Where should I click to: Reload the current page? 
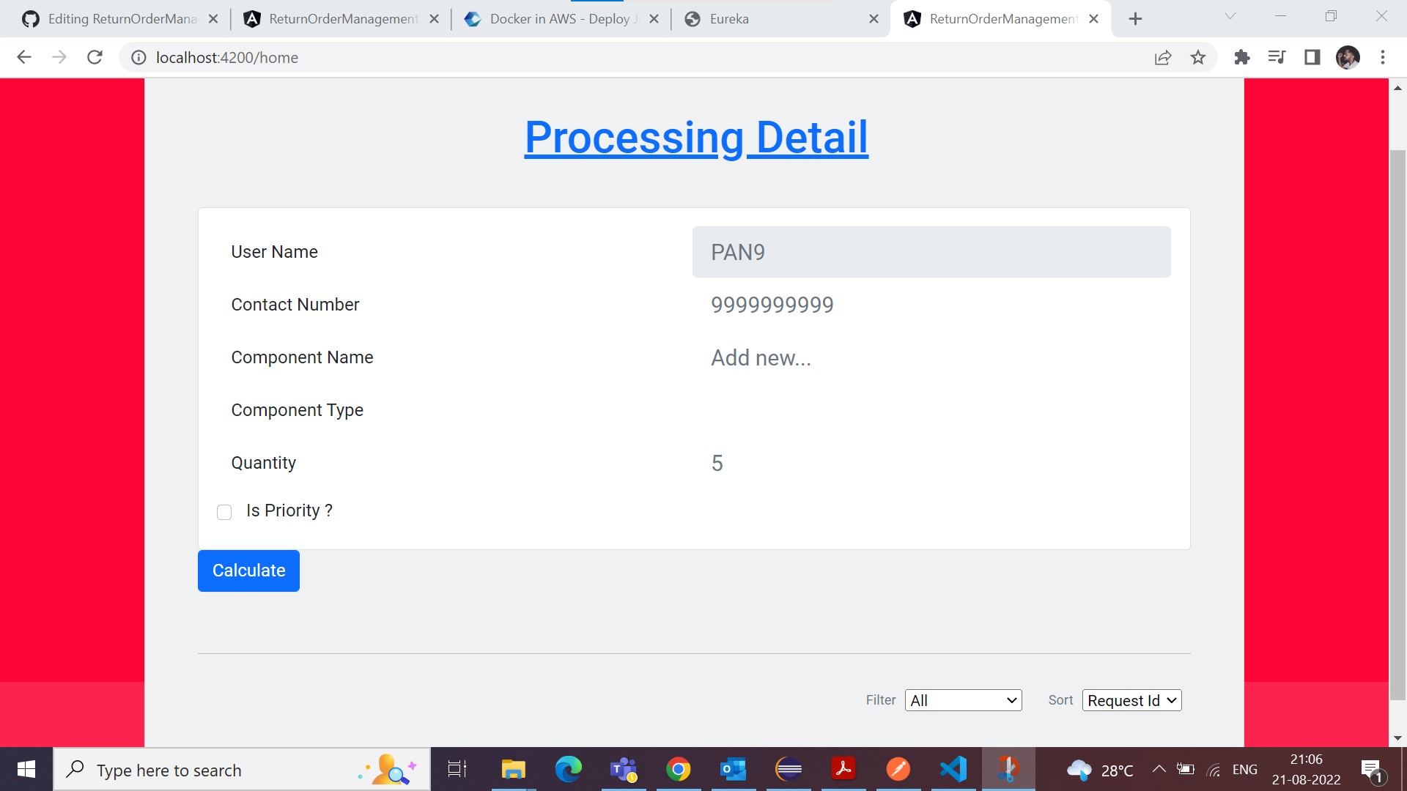[x=95, y=57]
